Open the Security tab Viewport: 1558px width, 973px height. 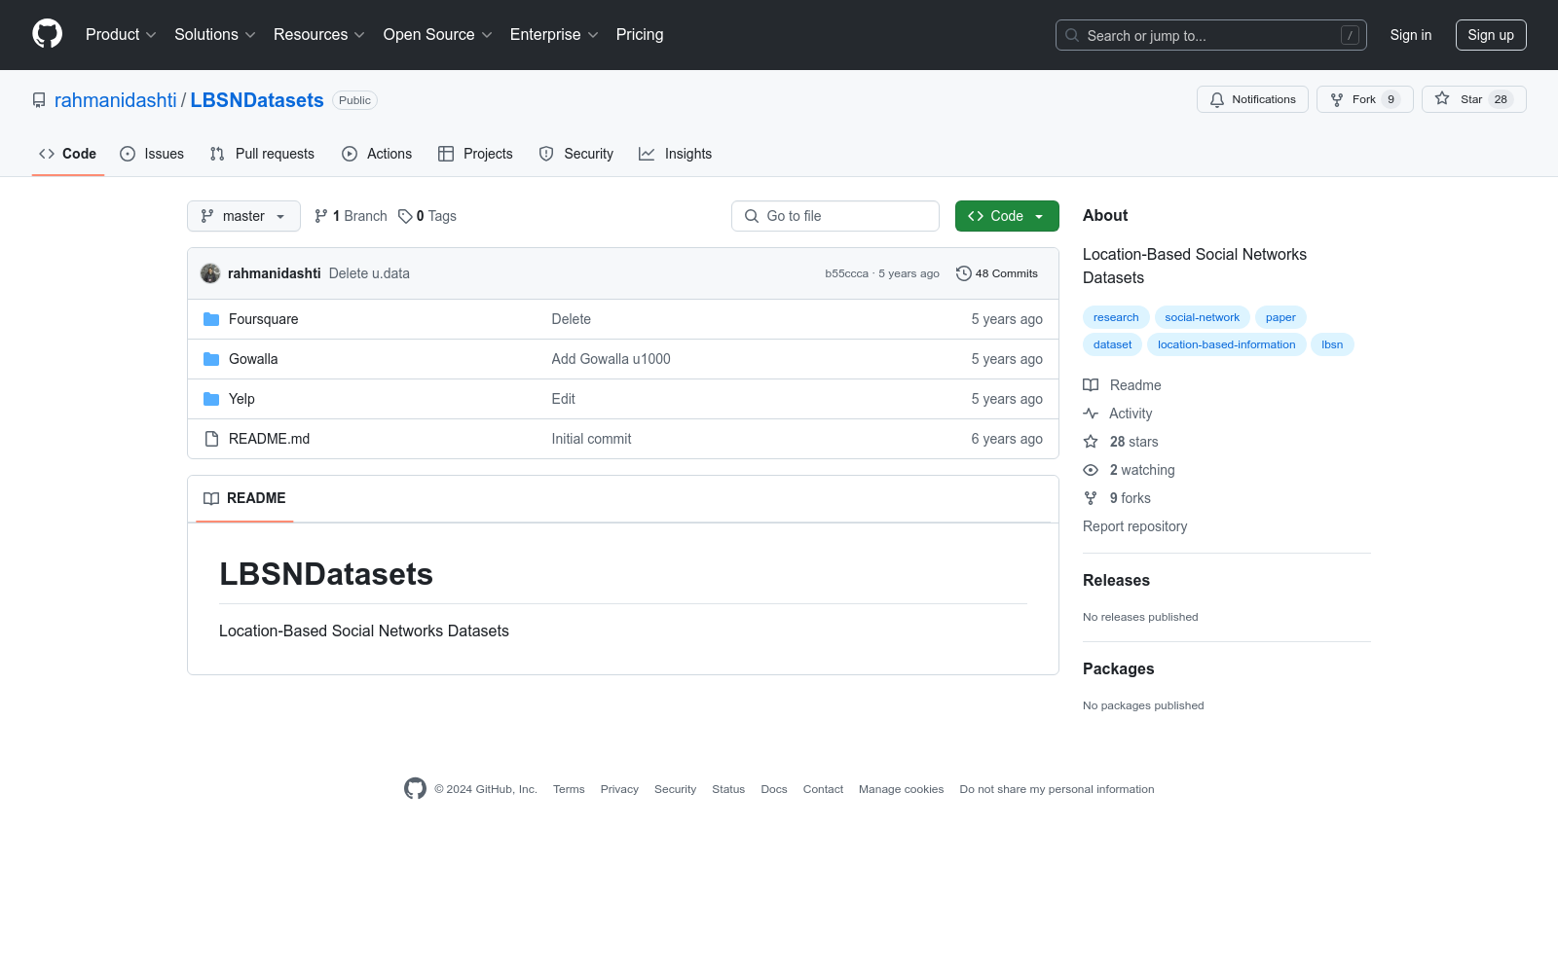click(x=576, y=154)
